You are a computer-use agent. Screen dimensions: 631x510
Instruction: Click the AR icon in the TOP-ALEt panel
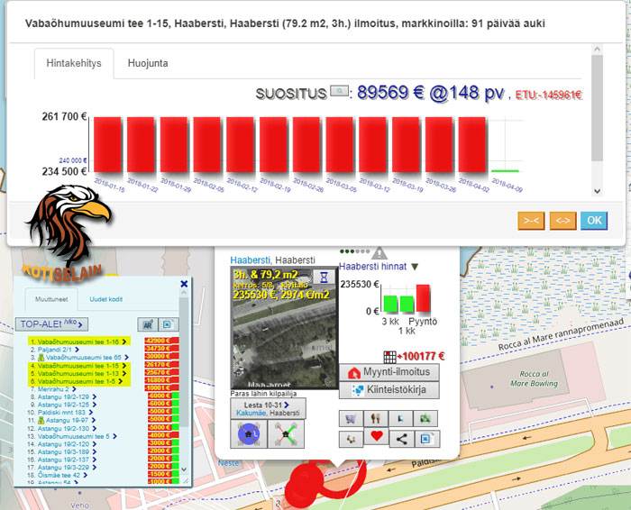148,324
